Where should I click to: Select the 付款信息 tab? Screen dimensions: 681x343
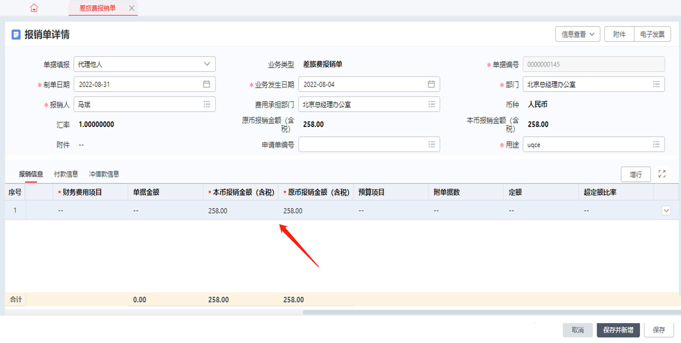tap(66, 174)
